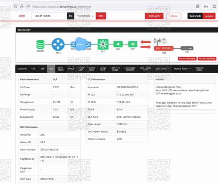The image size is (218, 184).
Task: Click the Fiber Length value 15101 M
Action: (122, 124)
